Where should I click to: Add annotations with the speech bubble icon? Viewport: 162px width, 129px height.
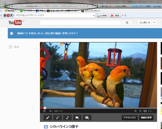coord(77,118)
